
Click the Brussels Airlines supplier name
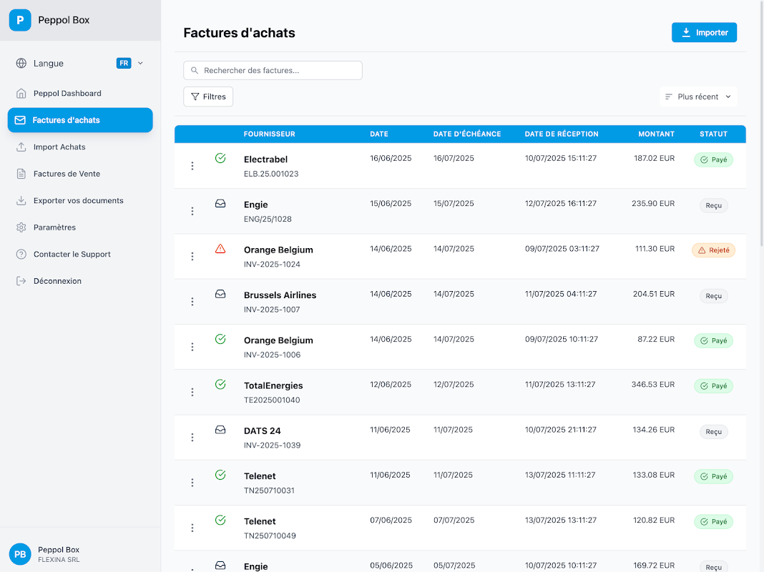(280, 295)
